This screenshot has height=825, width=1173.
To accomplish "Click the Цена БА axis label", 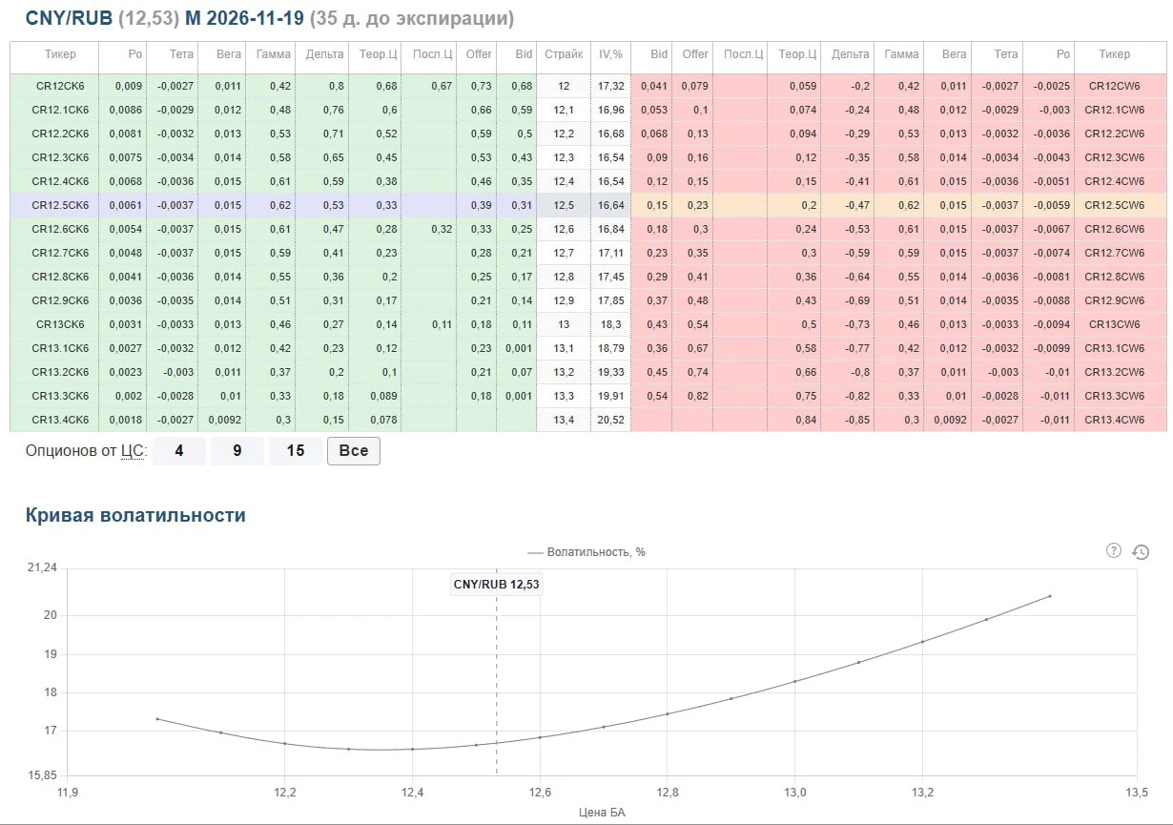I will pos(602,812).
